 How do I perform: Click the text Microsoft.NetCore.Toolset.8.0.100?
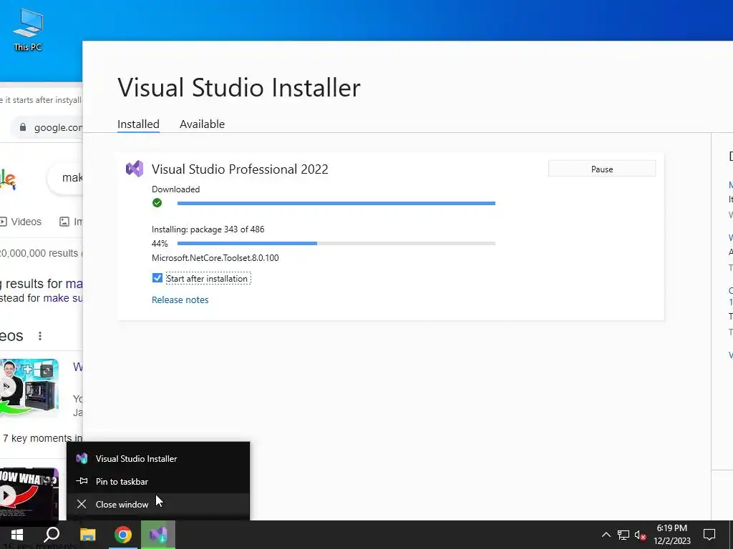(x=215, y=257)
